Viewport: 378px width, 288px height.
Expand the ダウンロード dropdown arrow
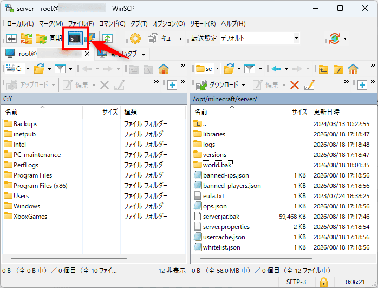pos(243,85)
